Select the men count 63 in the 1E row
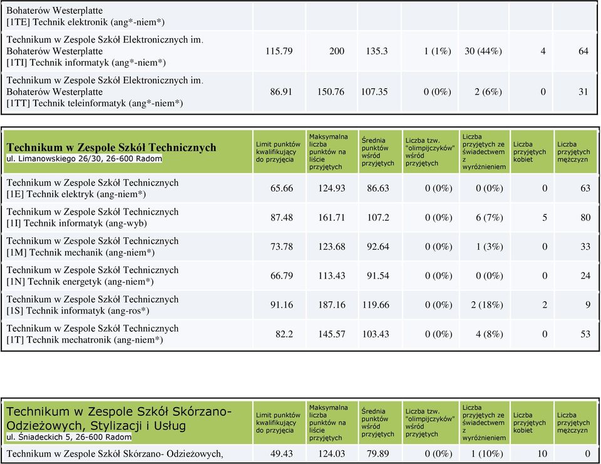This screenshot has width=601, height=464. tap(585, 188)
